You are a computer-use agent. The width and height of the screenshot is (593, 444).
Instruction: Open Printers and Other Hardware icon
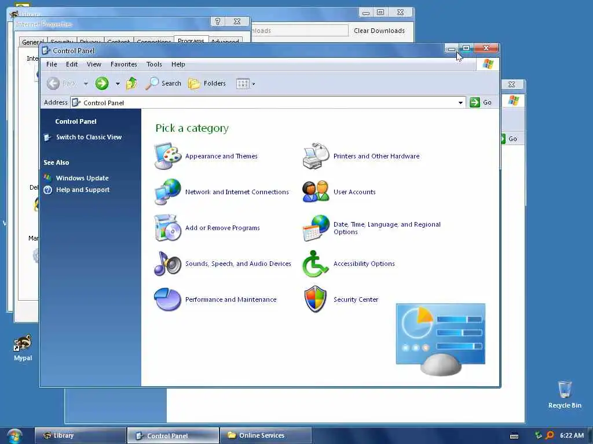(316, 156)
